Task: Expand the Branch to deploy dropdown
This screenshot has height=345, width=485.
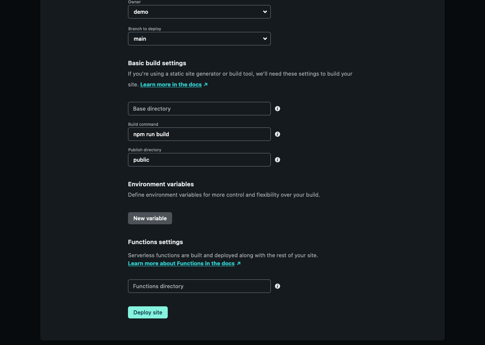Action: 195,39
